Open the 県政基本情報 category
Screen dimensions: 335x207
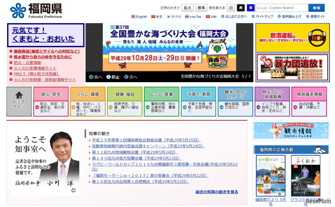coord(309,102)
